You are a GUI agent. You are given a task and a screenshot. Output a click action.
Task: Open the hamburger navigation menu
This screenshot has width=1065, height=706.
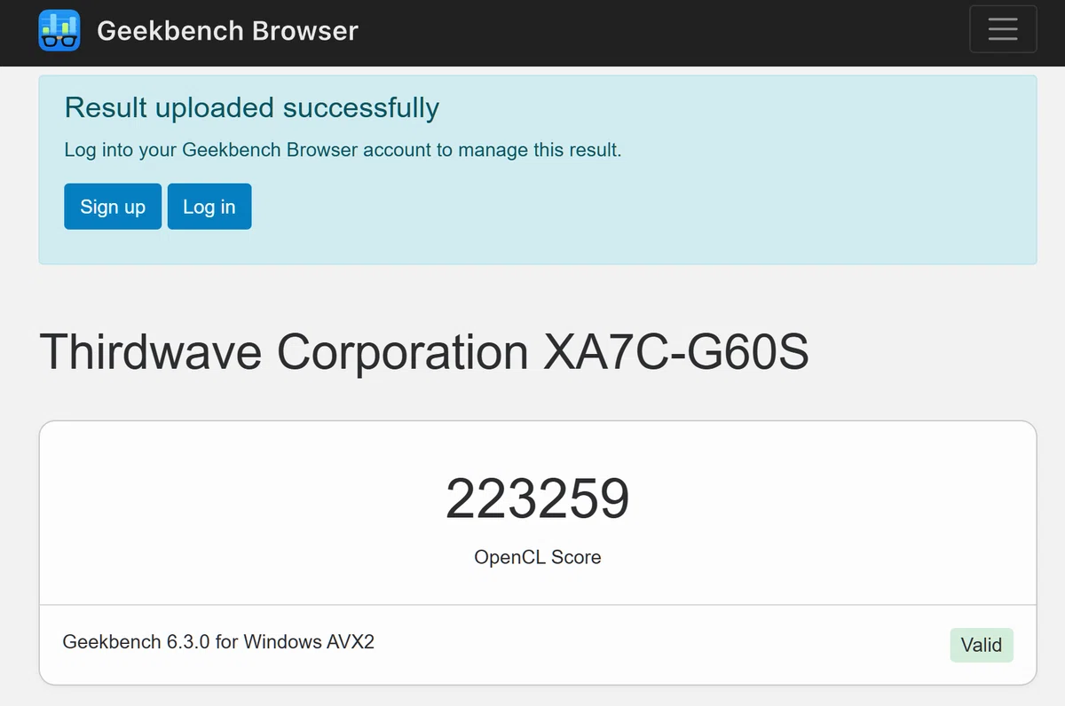[x=1003, y=29]
